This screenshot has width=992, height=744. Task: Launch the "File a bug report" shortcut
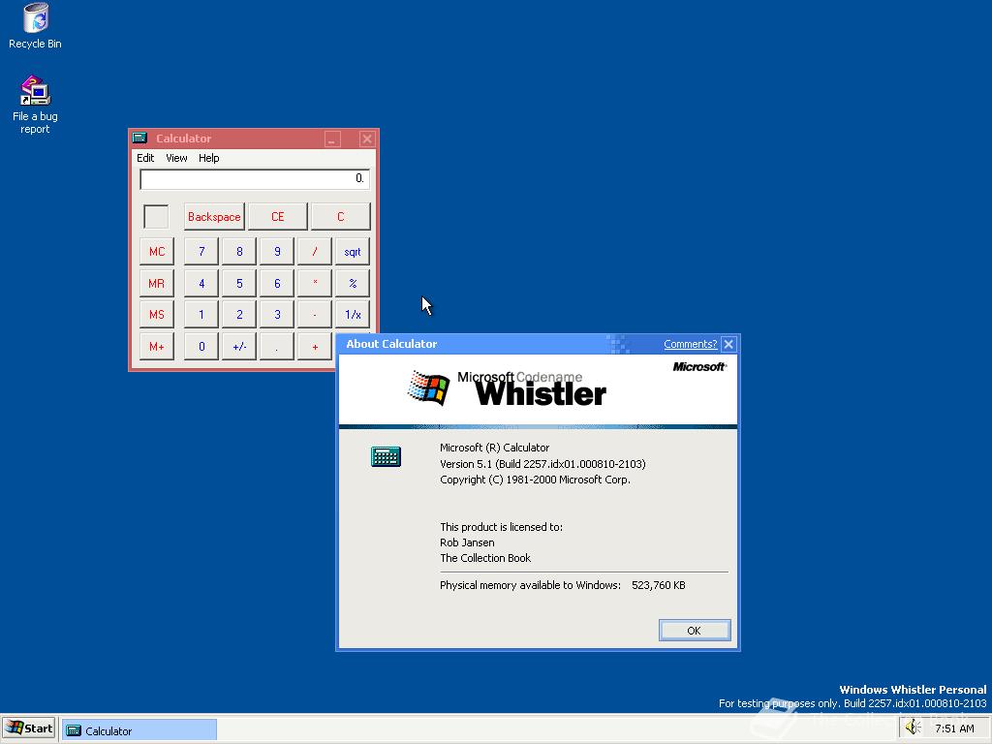click(x=35, y=92)
